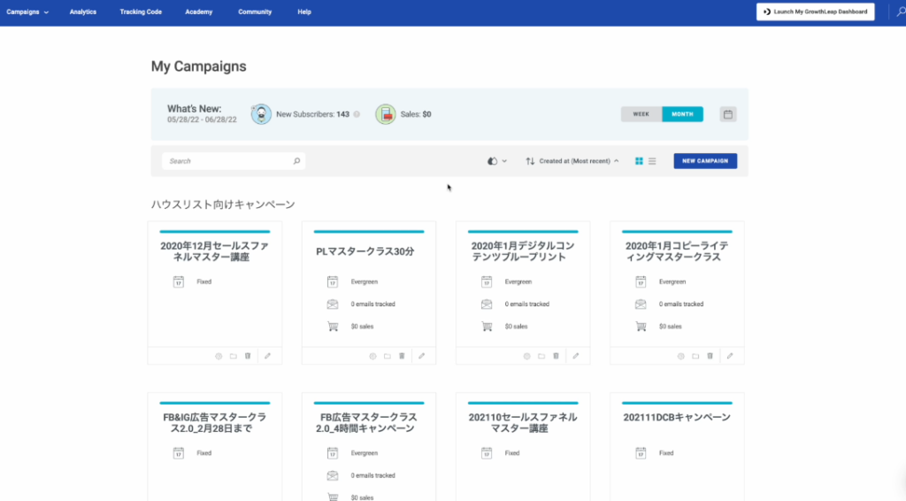Click folder icon on 2020年1月コピーライティングマスタークラス card
This screenshot has width=906, height=501.
pos(695,356)
